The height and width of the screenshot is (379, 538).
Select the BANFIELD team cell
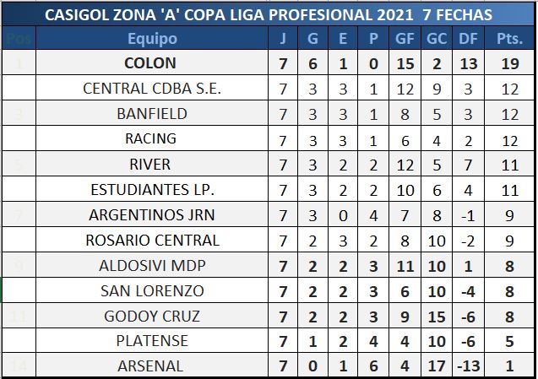(152, 114)
